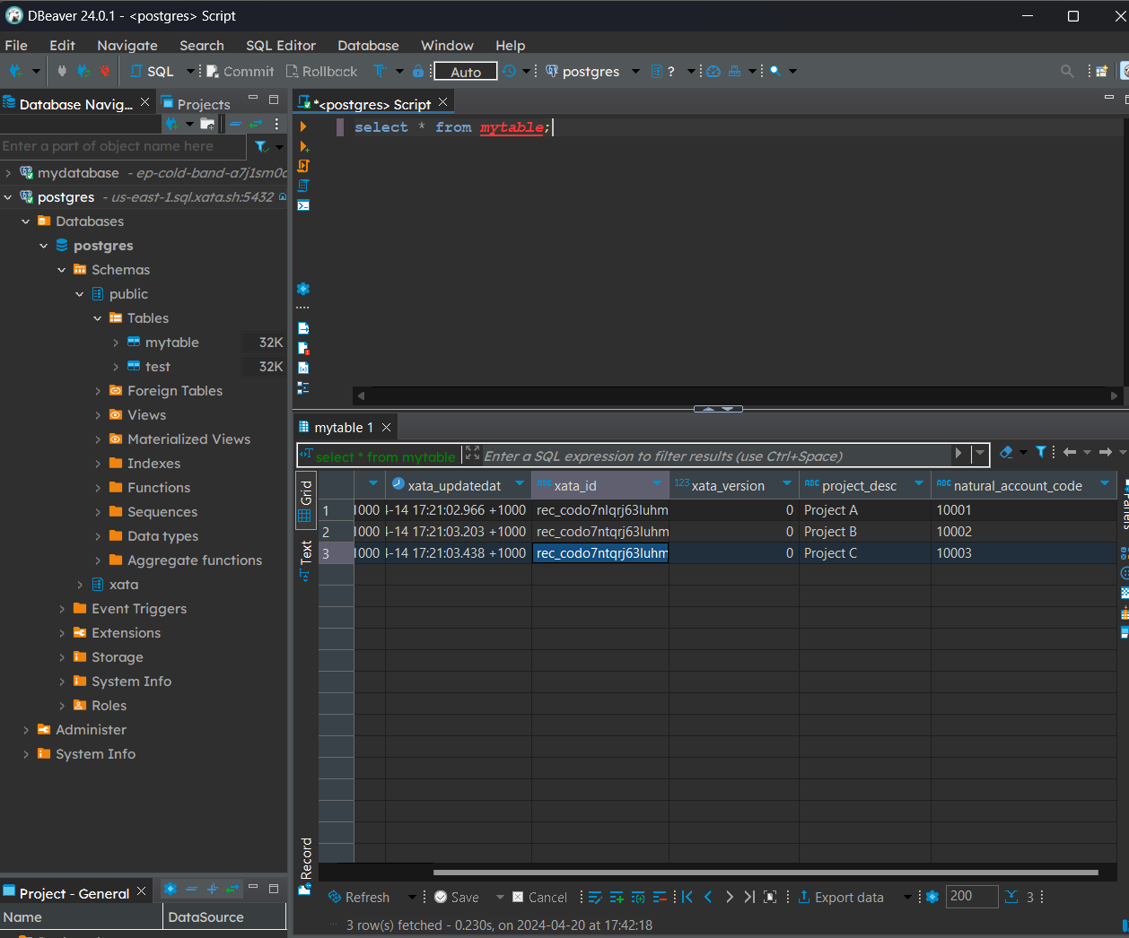Click the dashboard icon in main toolbar

[x=713, y=72]
